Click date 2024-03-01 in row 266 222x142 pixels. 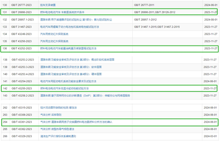[x=210, y=136]
